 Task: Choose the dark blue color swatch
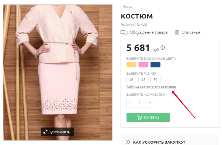coord(155,65)
